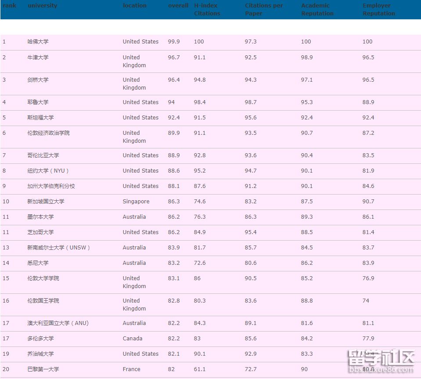Click on 伦敦经济政治学院 in the list
This screenshot has height=379, width=421.
pos(48,133)
